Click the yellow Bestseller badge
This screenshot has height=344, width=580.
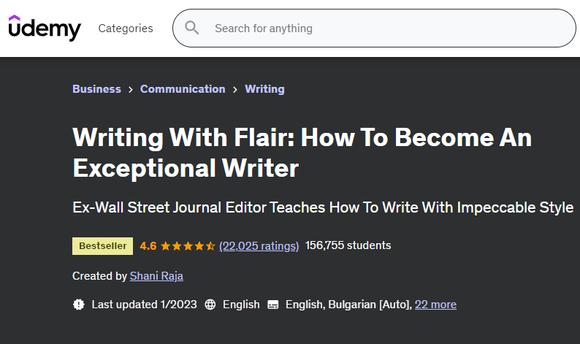(102, 246)
